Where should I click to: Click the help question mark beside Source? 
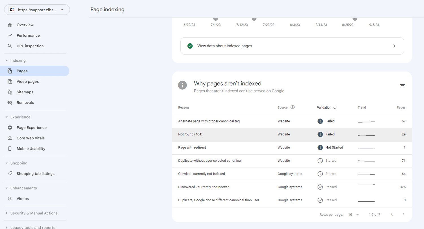pos(292,107)
